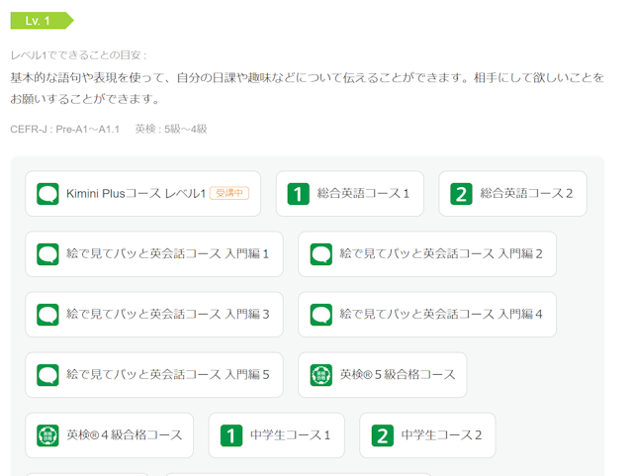This screenshot has height=476, width=633.
Task: Click the speech-bubble icon for 入門編 2
Action: click(x=320, y=254)
